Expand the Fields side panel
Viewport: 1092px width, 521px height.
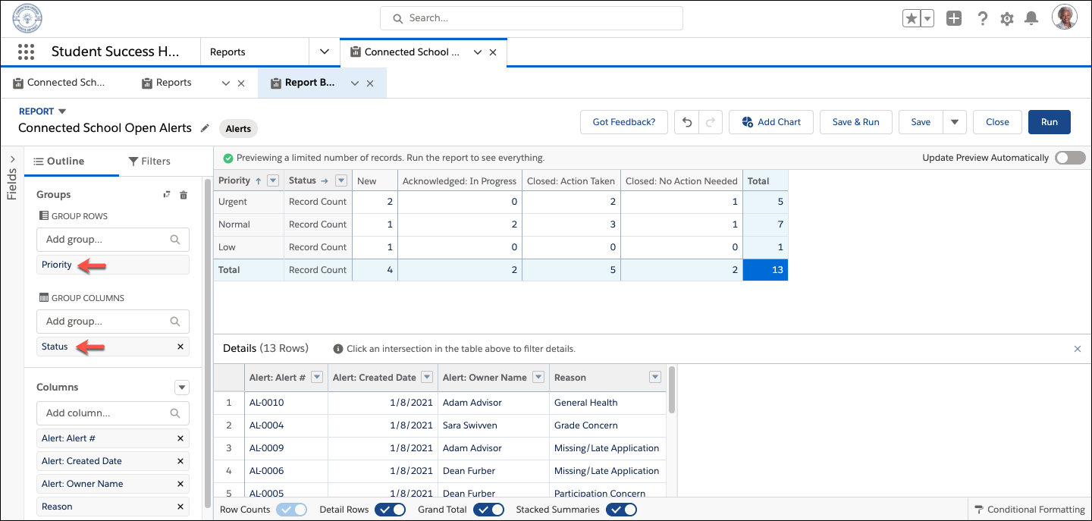[12, 159]
